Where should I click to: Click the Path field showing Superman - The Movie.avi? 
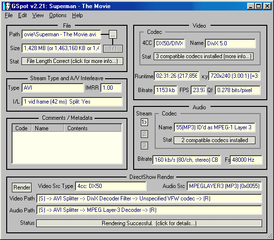[61, 34]
